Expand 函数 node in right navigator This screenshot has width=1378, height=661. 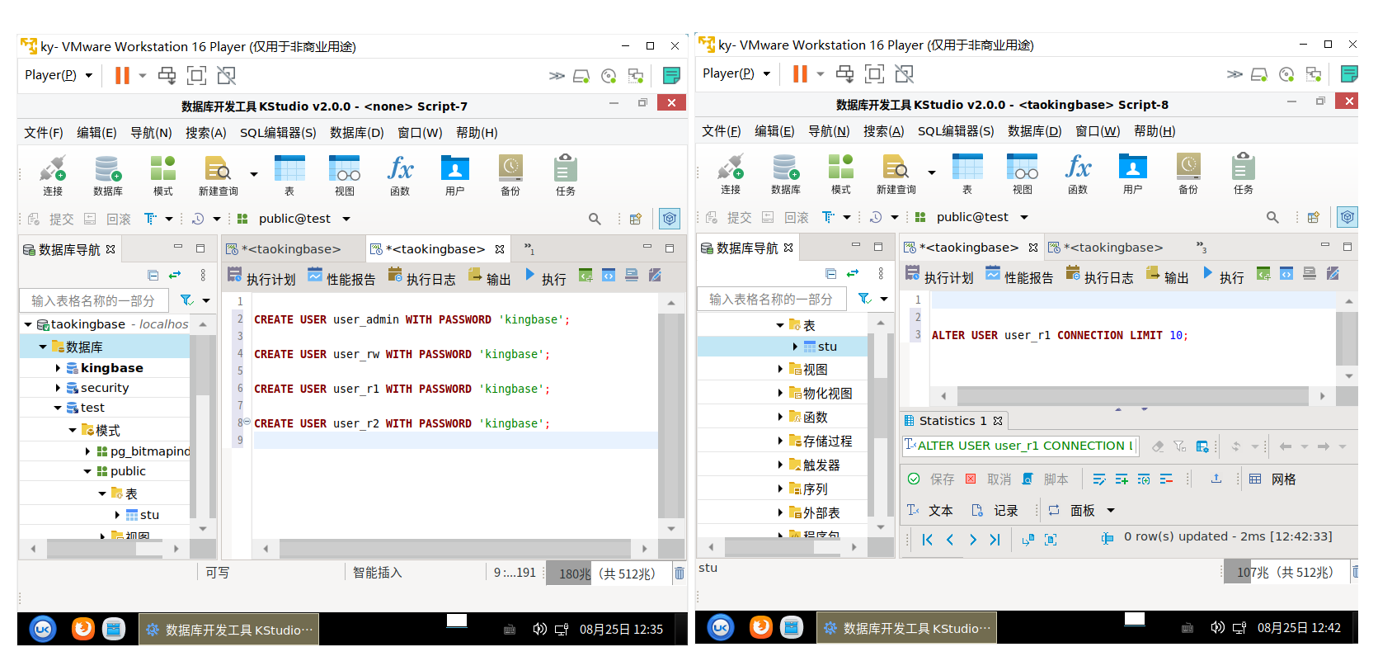click(x=780, y=417)
